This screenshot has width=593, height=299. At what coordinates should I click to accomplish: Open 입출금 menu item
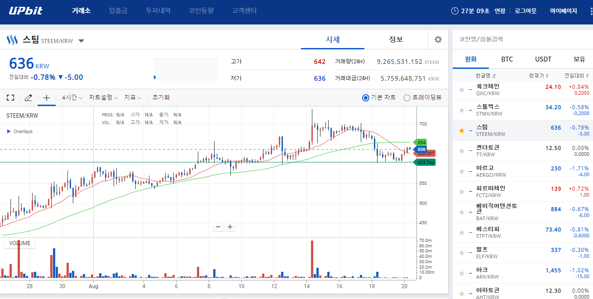[x=118, y=10]
